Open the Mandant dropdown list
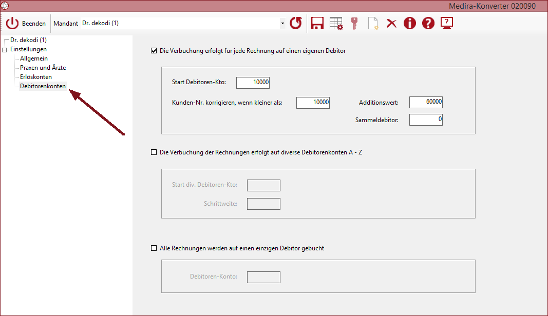548x316 pixels. (x=282, y=24)
